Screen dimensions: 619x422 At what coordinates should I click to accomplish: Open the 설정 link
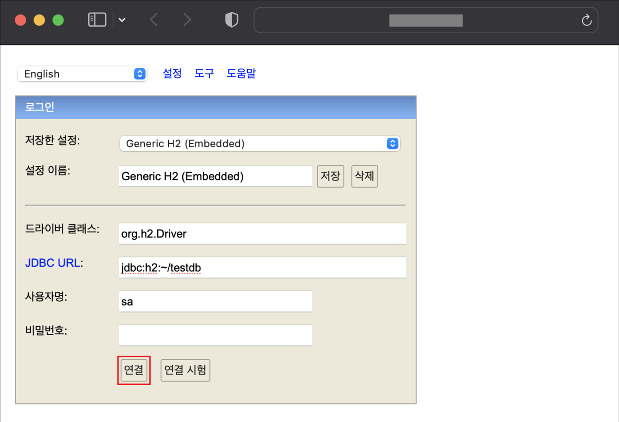[x=172, y=73]
